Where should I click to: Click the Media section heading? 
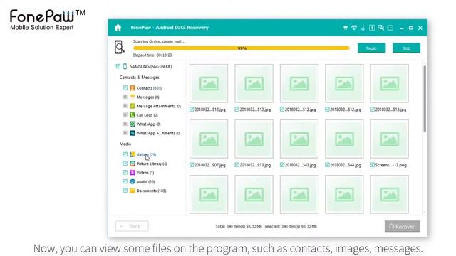[x=125, y=144]
